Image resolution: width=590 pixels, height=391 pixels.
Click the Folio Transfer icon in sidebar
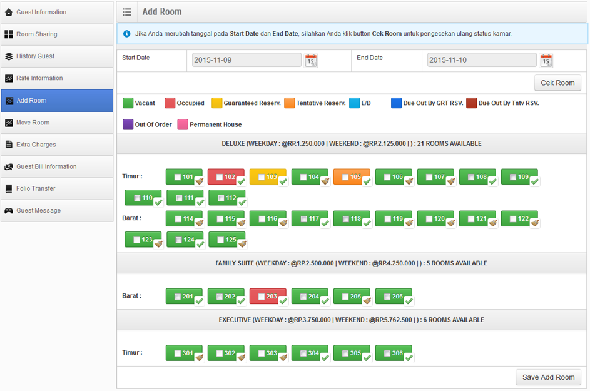[9, 189]
